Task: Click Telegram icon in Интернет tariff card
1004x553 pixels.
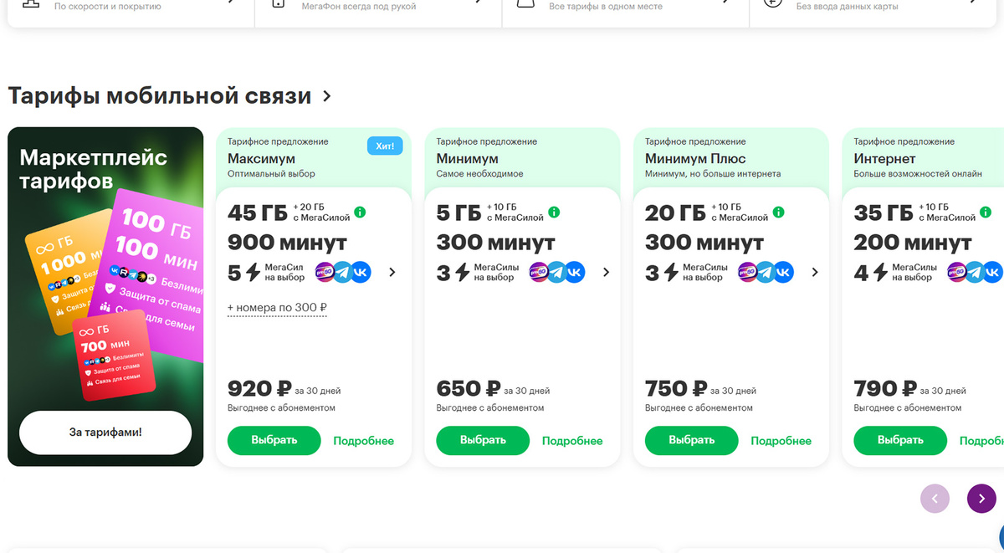Action: click(x=976, y=272)
